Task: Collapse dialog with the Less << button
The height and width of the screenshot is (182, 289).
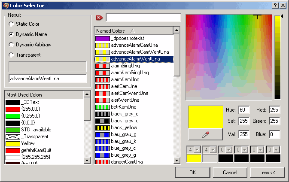Action: pos(266,172)
